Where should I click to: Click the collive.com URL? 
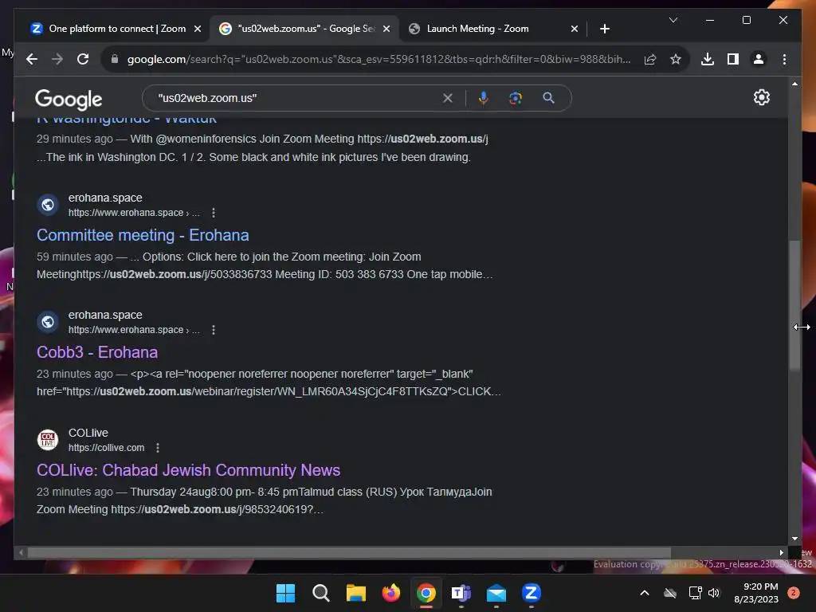coord(106,448)
